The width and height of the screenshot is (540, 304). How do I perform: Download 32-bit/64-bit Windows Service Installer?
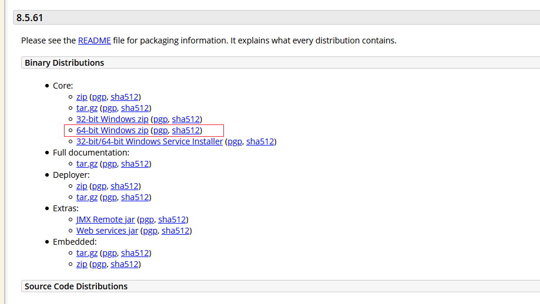tap(149, 141)
